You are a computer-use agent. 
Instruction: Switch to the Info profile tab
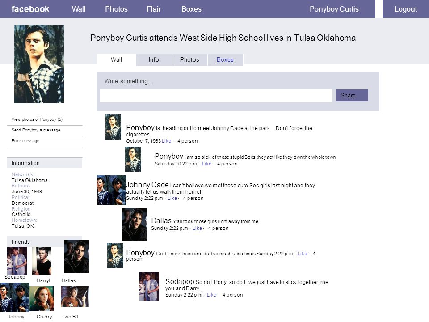point(154,59)
